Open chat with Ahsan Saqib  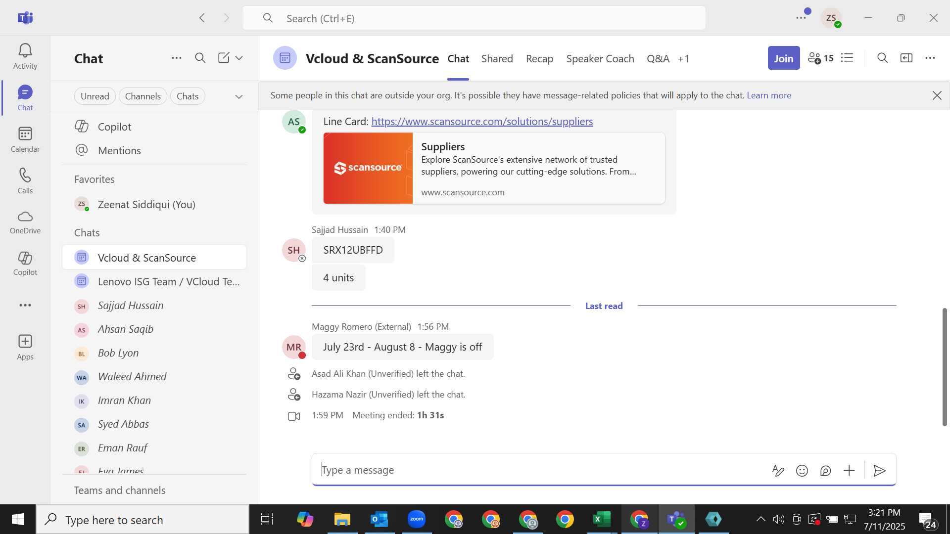click(x=154, y=329)
